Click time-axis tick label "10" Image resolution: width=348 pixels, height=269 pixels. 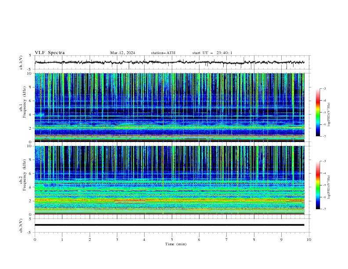coord(309,240)
